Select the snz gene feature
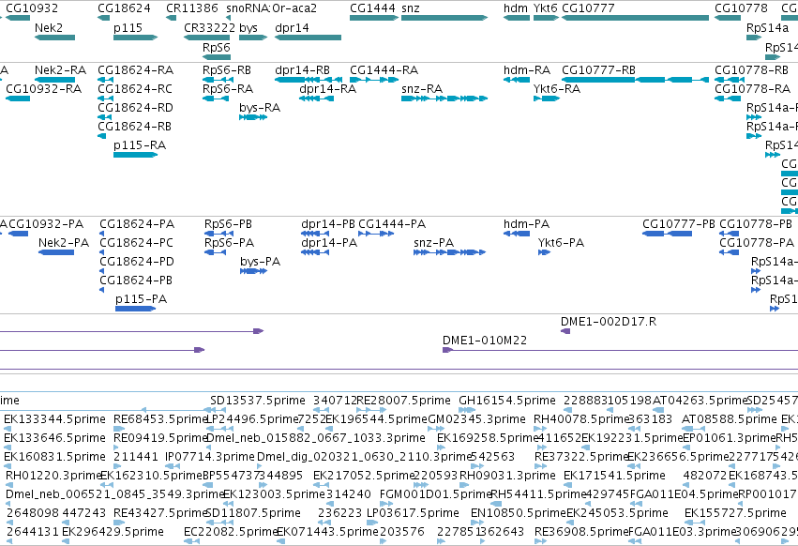The height and width of the screenshot is (546, 798). [444, 18]
